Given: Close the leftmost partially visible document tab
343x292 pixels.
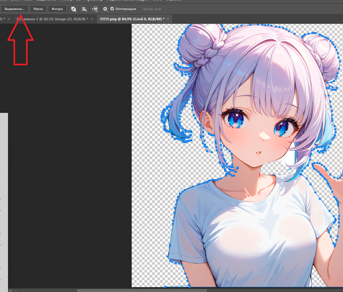Looking at the screenshot, I should point(8,19).
